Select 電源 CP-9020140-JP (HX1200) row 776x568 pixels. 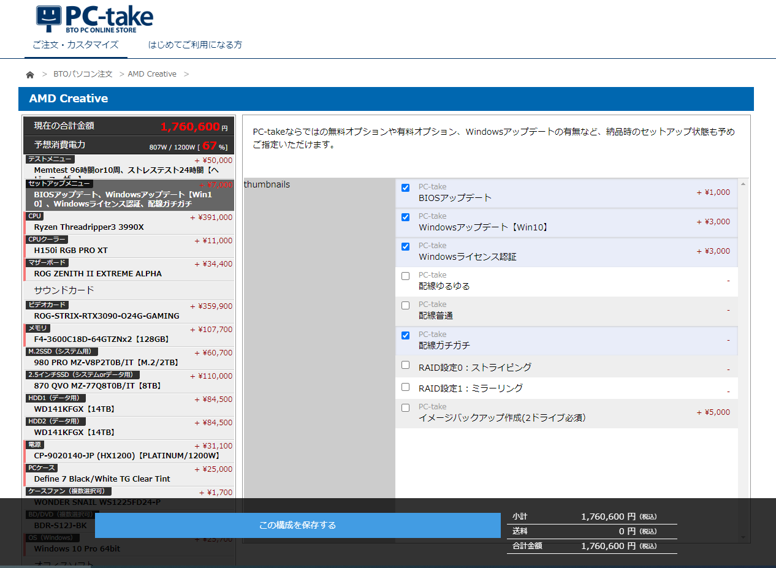[129, 451]
